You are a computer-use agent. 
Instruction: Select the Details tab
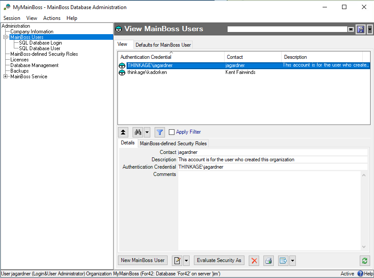127,143
